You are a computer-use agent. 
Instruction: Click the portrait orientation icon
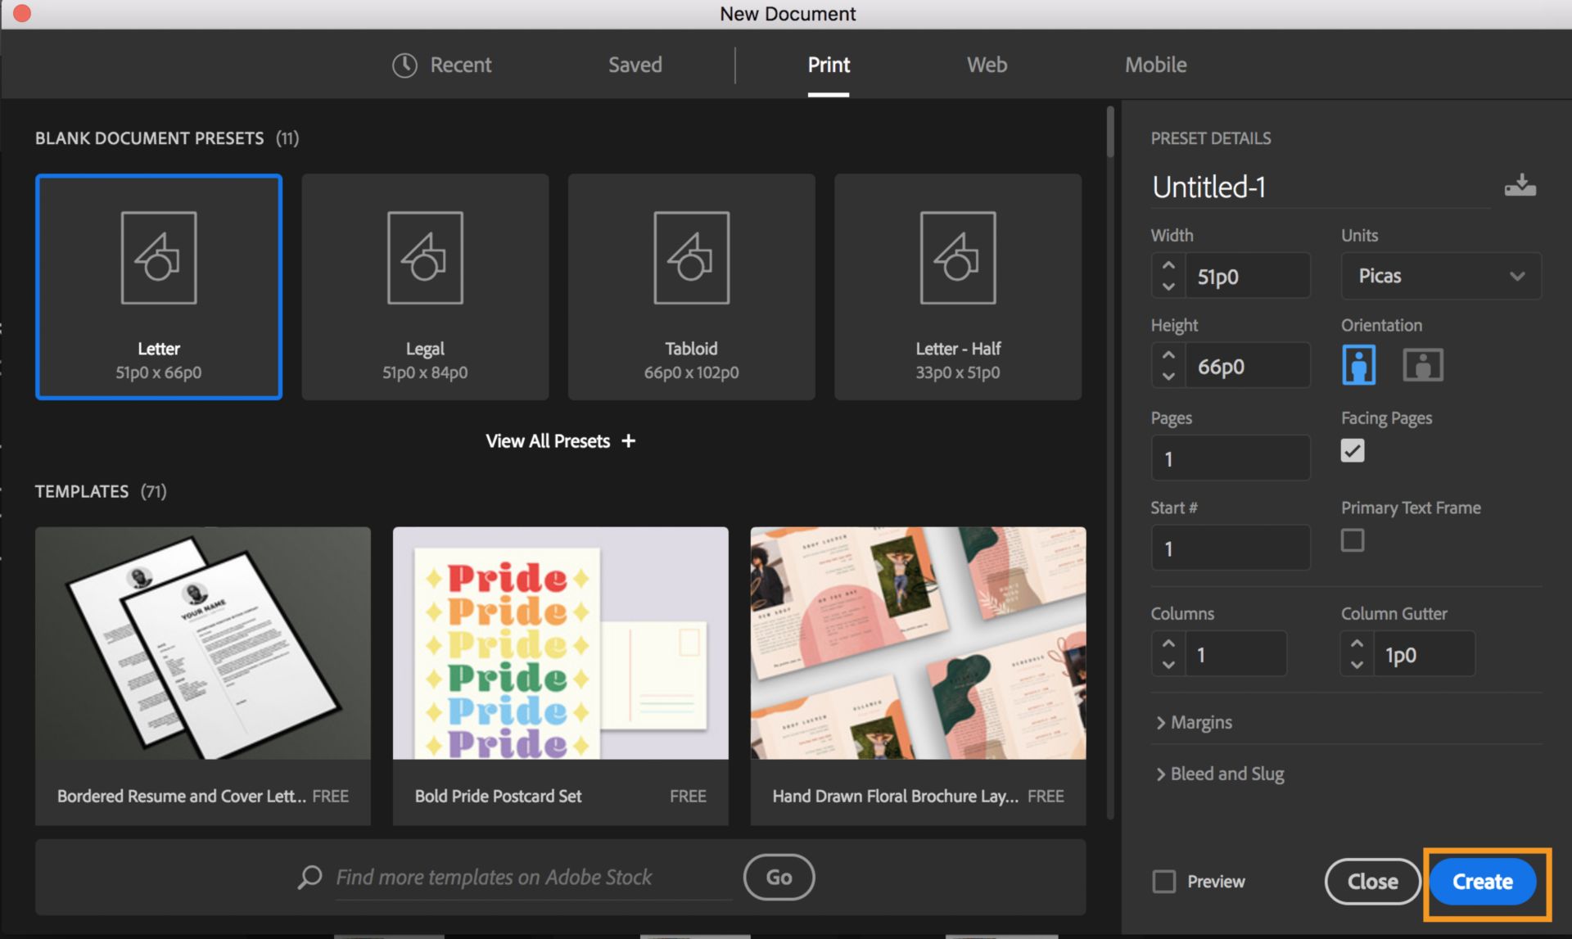tap(1358, 362)
